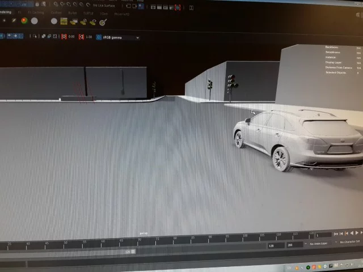The image size is (363, 272).
Task: Toggle the third blue shading button in panel toolbar
Action: [x=20, y=36]
